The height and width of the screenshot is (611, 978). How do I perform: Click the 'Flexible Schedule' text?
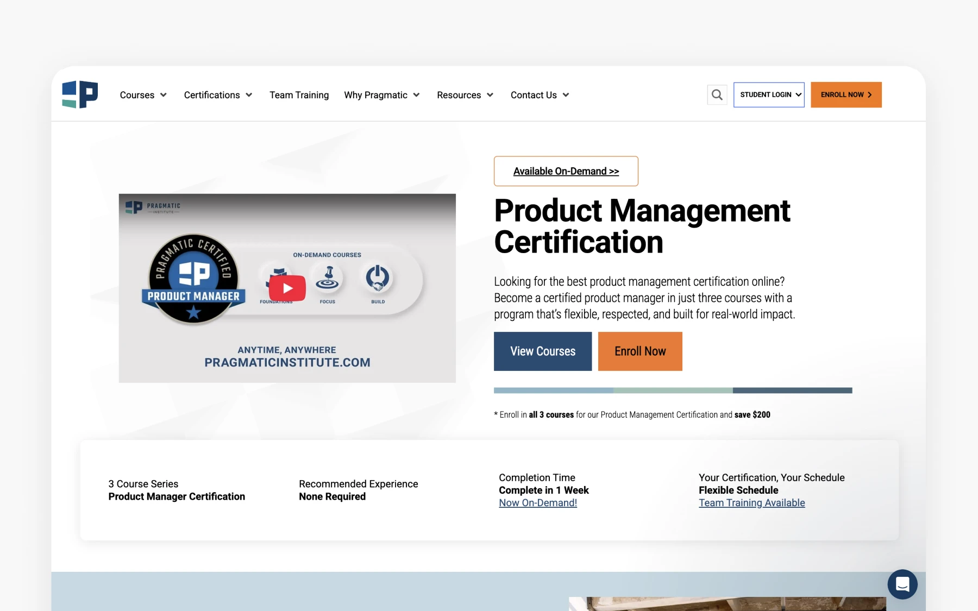738,490
